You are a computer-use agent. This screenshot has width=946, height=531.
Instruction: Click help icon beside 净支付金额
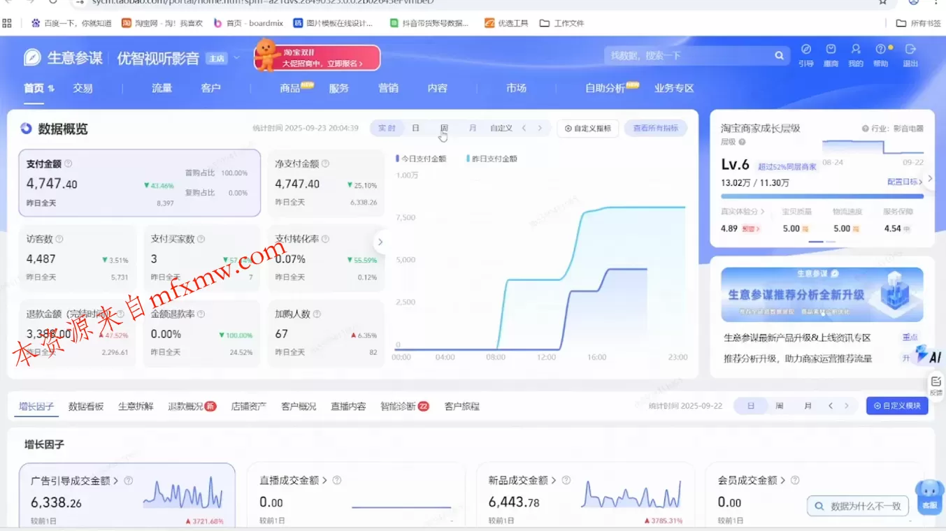click(325, 164)
